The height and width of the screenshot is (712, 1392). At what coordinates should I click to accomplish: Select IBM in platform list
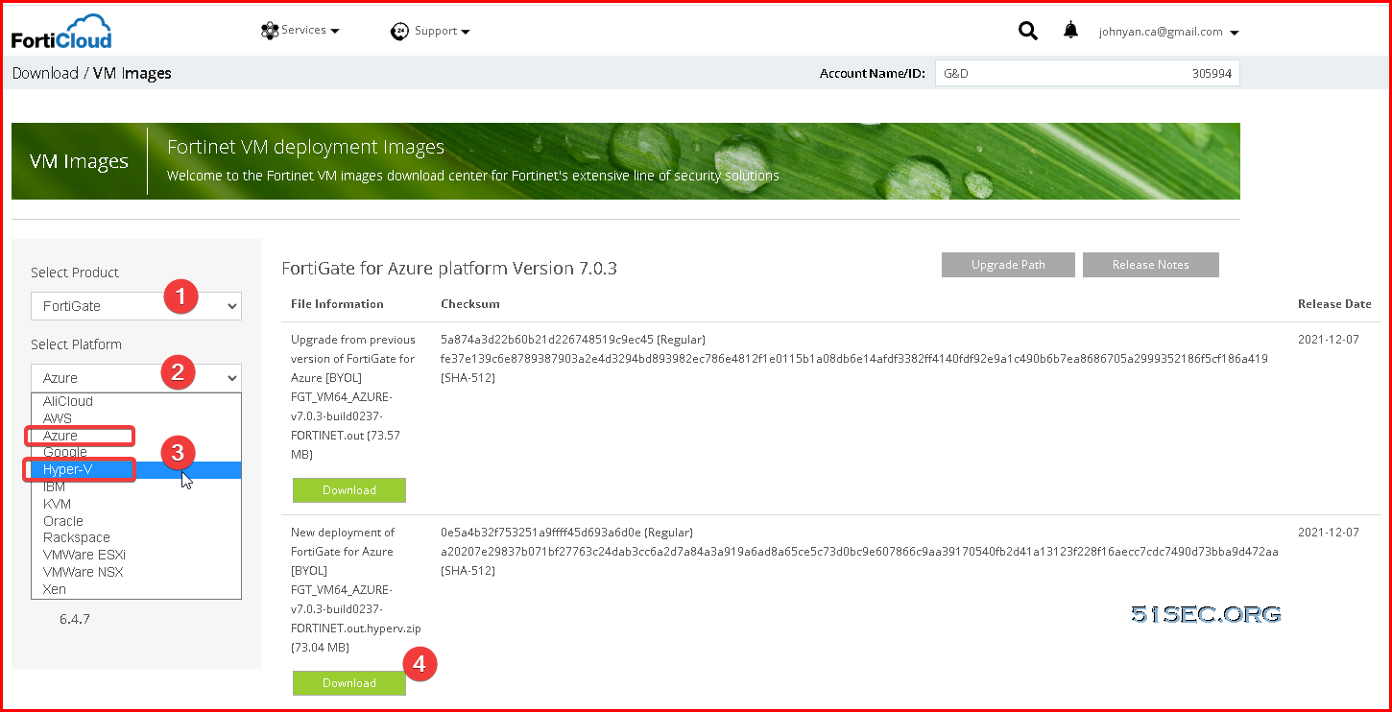click(136, 487)
